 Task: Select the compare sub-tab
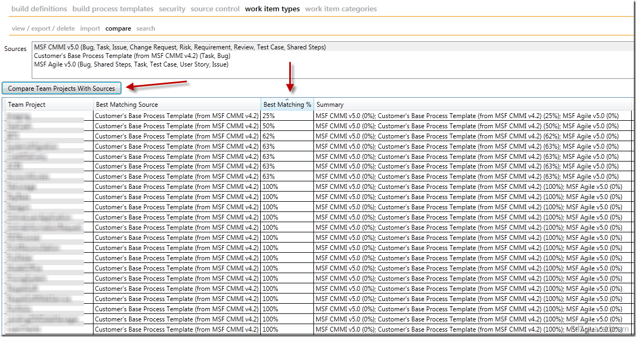tap(118, 28)
